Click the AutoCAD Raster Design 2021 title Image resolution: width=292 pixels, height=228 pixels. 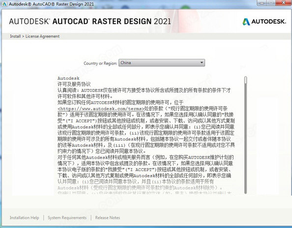click(90, 22)
